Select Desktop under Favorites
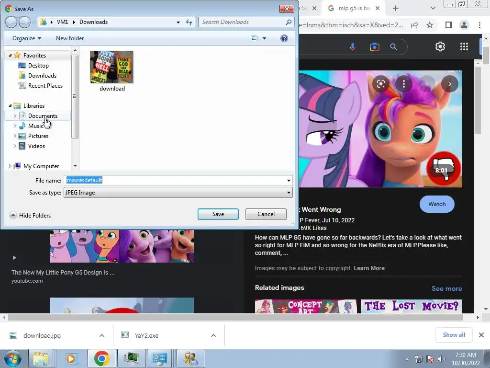The height and width of the screenshot is (368, 490). (x=38, y=65)
